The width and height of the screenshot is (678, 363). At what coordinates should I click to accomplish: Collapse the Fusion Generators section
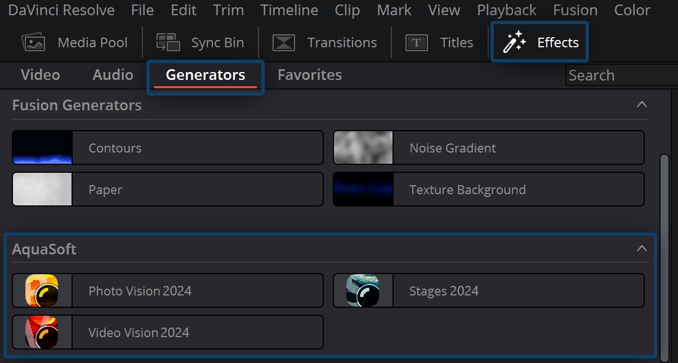[x=641, y=105]
